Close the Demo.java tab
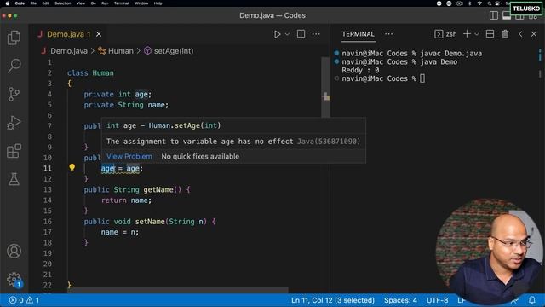This screenshot has height=307, width=545. tap(99, 34)
